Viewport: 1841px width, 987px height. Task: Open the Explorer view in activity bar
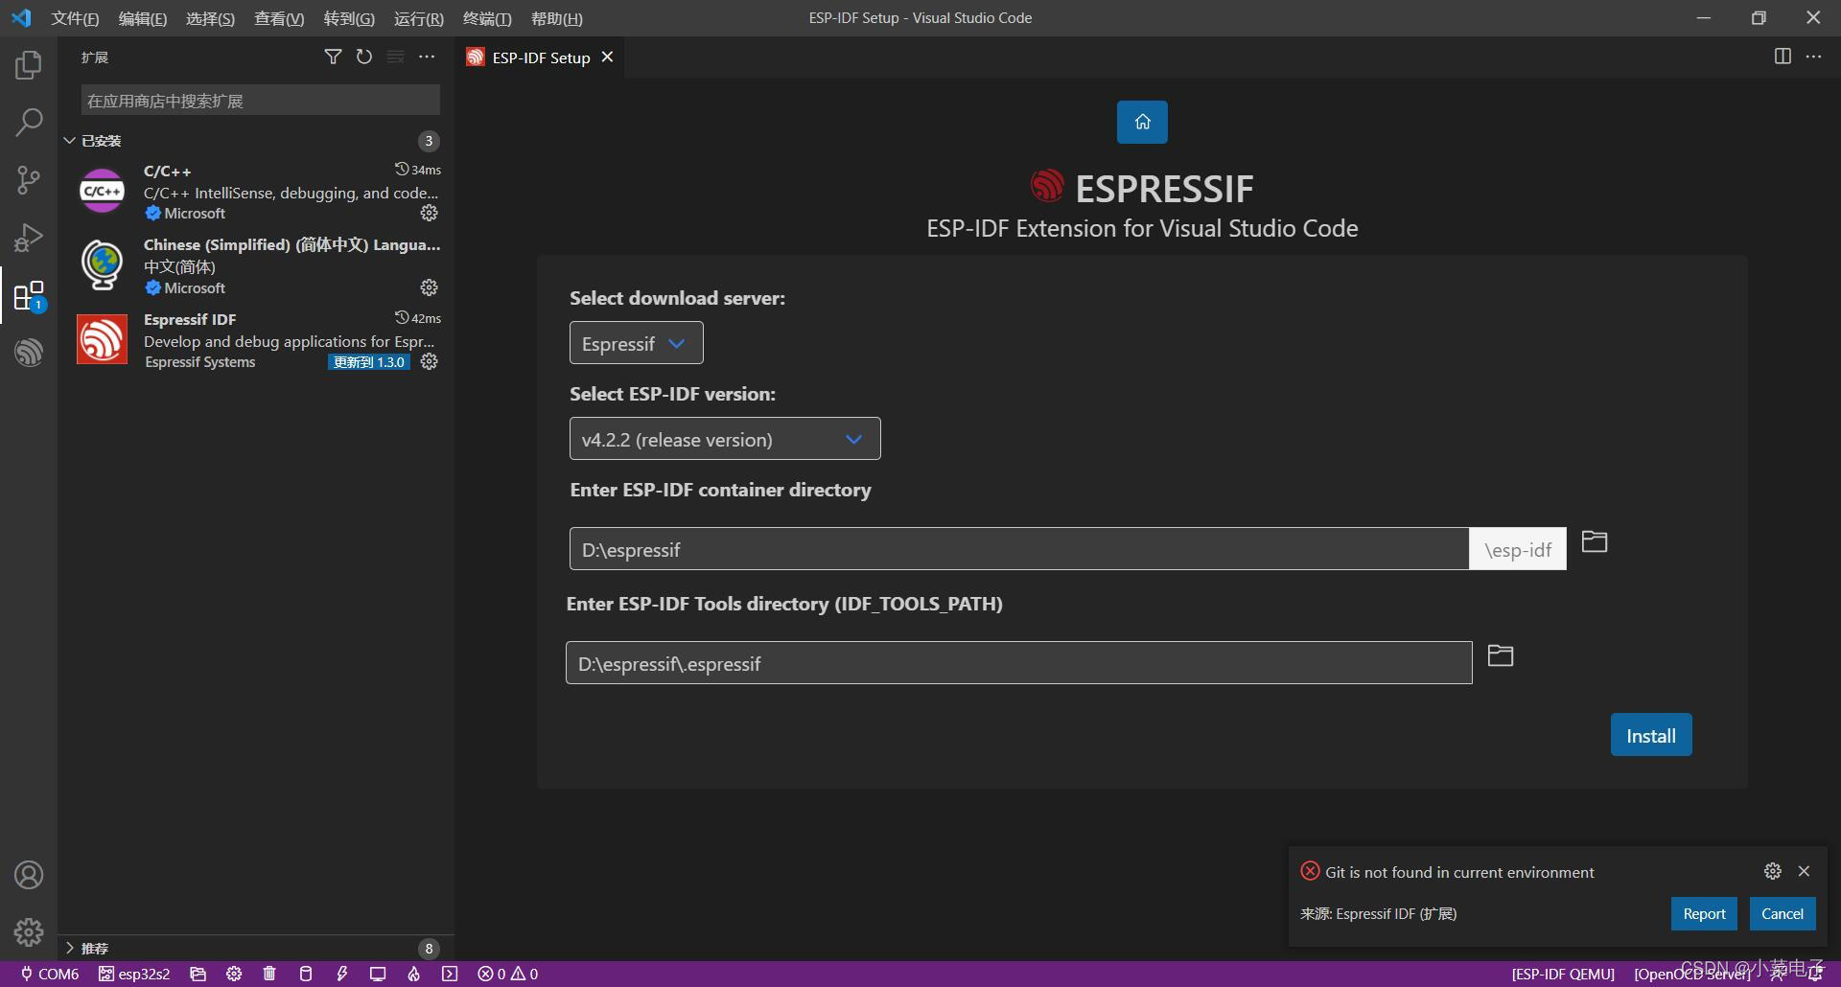[x=29, y=64]
